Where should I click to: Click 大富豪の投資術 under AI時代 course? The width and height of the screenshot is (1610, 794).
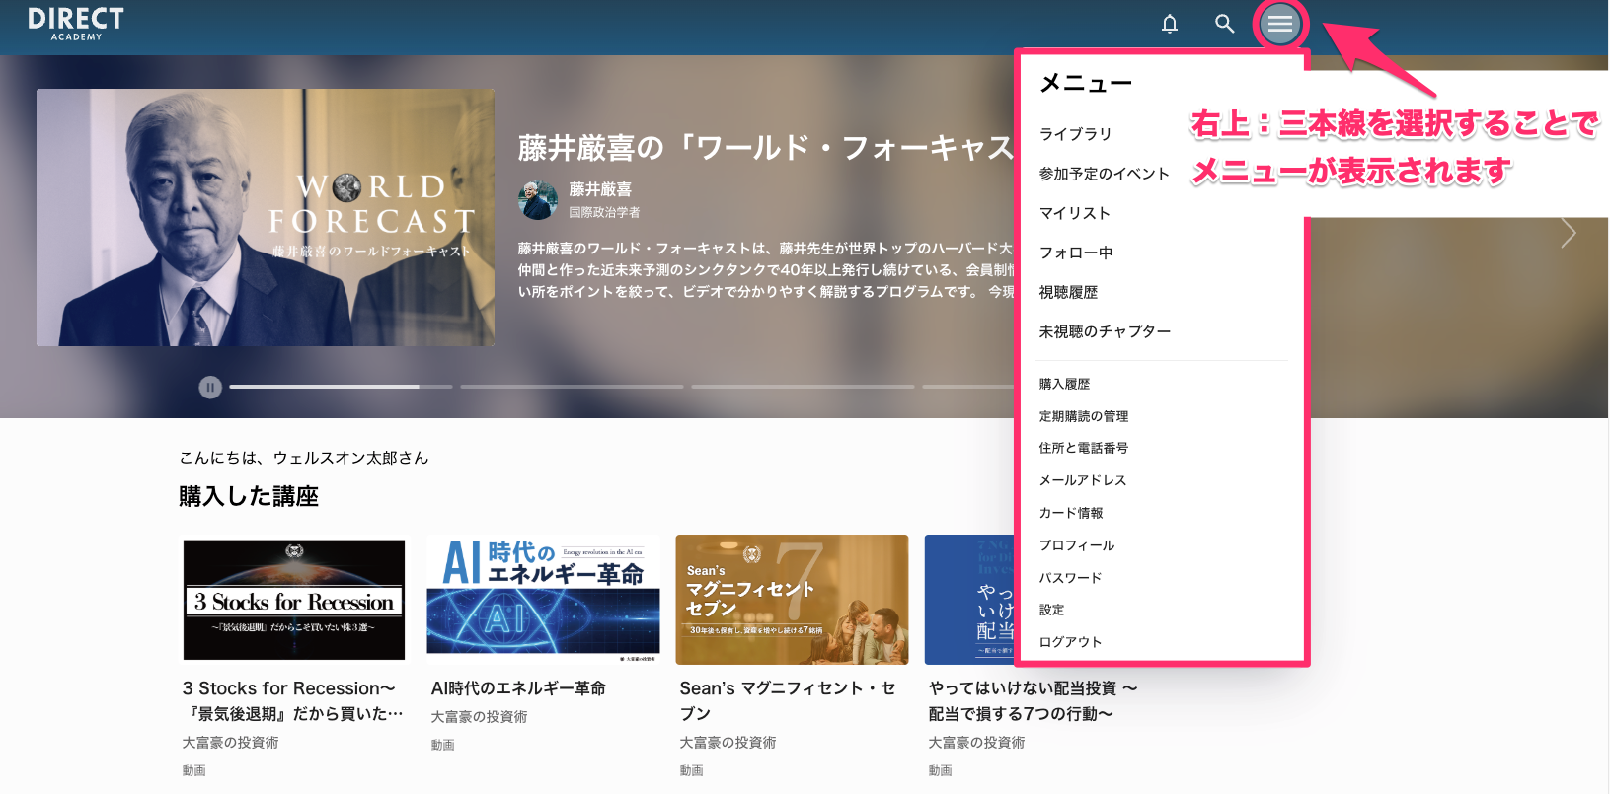tap(479, 717)
